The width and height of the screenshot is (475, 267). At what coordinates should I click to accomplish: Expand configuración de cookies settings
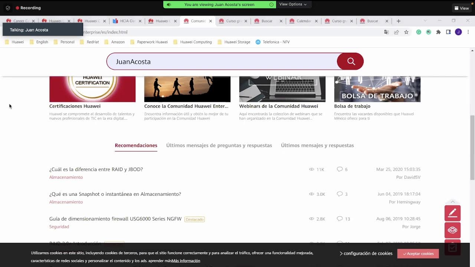click(x=366, y=253)
